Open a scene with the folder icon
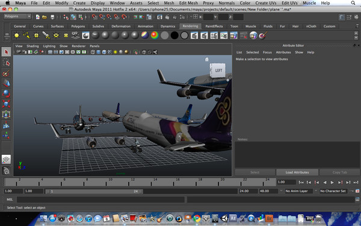361x226 pixels. 45,17
